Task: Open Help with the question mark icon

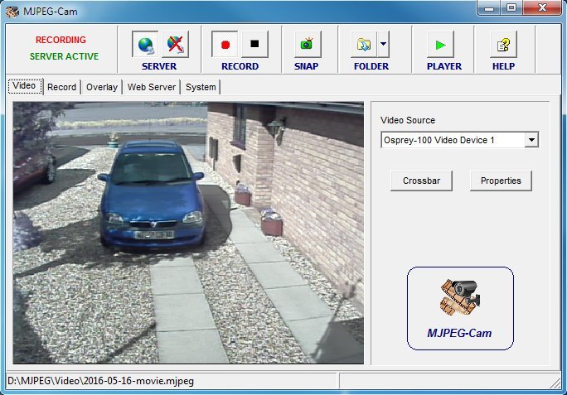Action: (x=503, y=44)
